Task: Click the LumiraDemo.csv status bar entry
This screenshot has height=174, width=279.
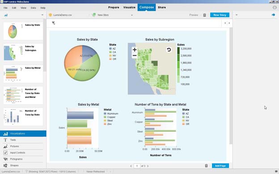Action: [x=11, y=171]
